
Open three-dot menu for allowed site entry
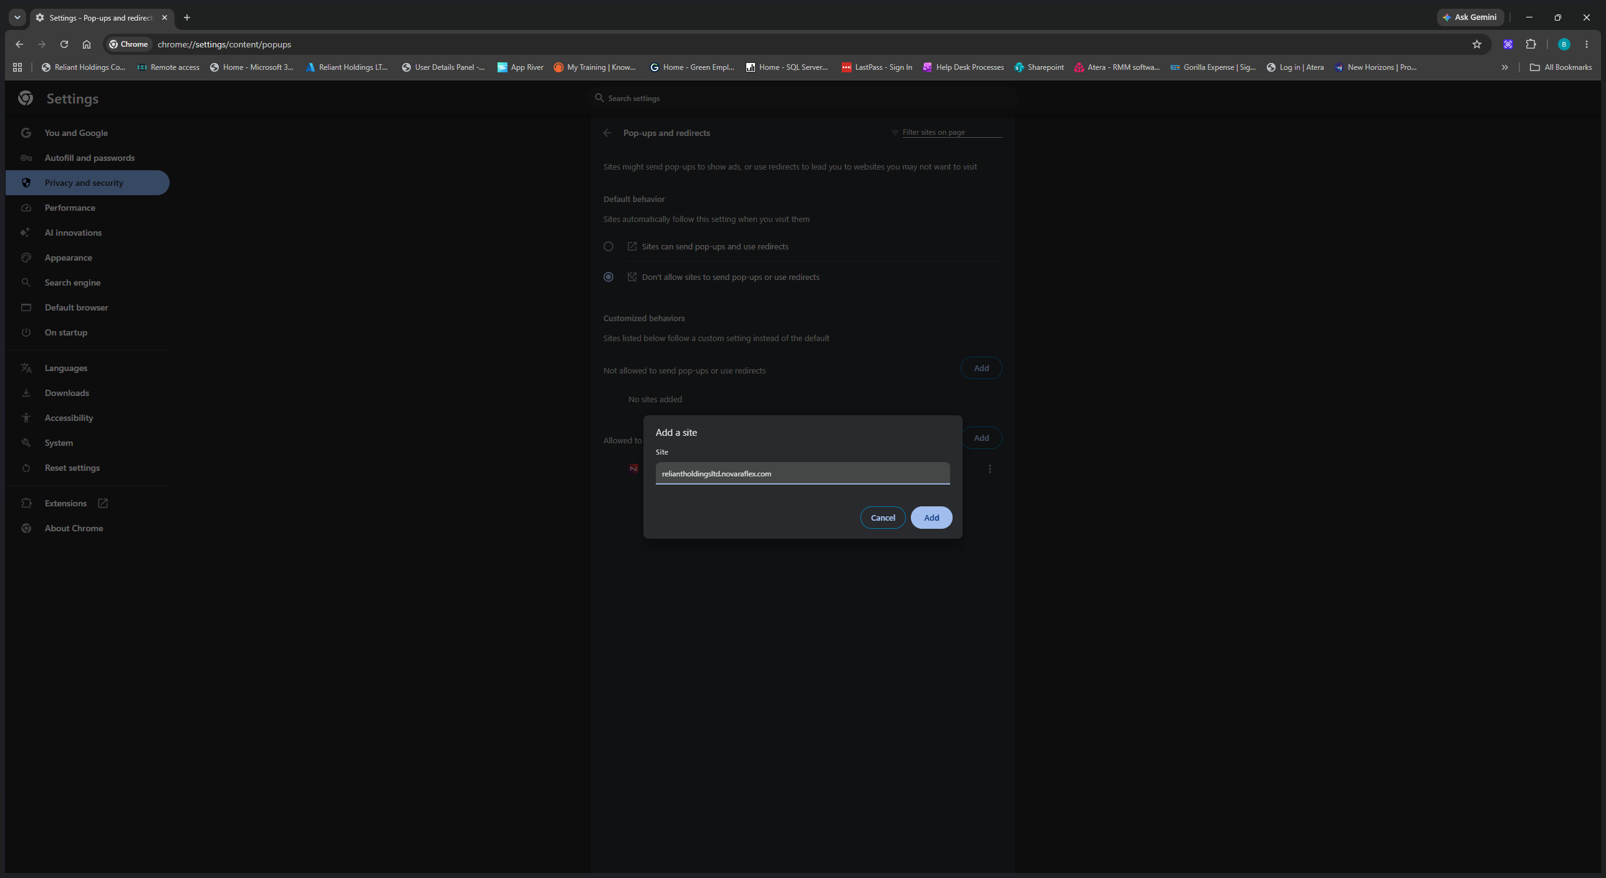tap(989, 469)
